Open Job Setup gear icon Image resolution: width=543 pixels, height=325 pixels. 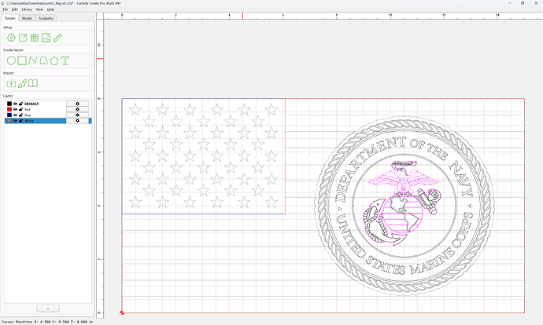coord(12,38)
